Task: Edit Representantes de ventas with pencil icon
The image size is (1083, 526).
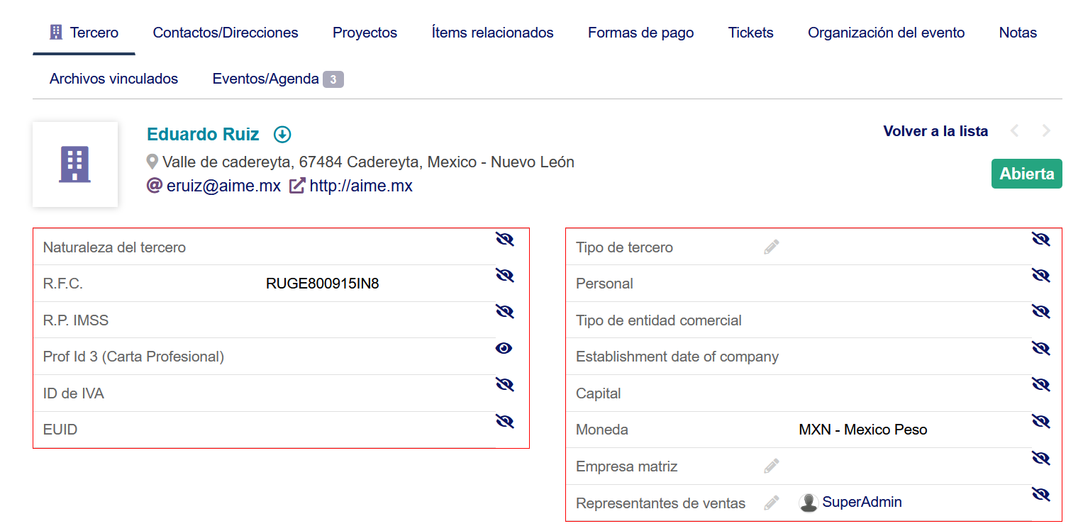Action: pos(772,503)
